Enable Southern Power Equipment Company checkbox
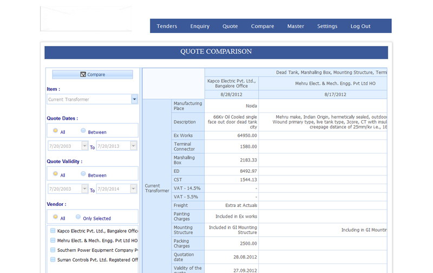The image size is (433, 273). (53, 250)
